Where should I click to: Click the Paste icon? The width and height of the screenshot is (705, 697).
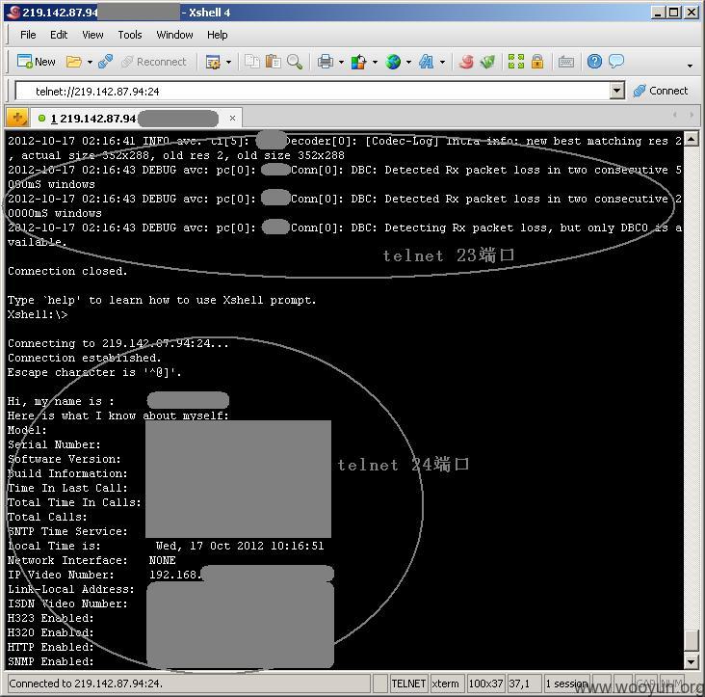tap(273, 61)
